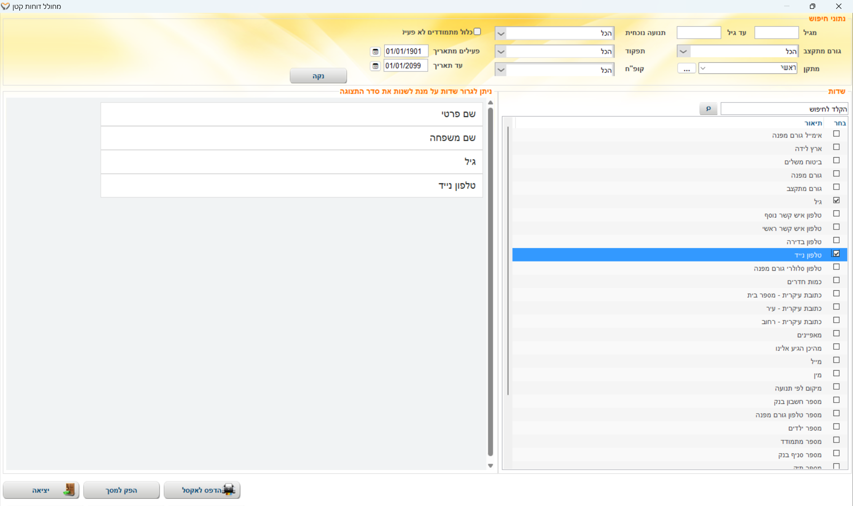Click the search magnifier icon button
The image size is (853, 506).
(708, 109)
